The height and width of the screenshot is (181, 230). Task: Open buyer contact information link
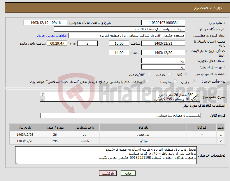pyautogui.click(x=52, y=36)
